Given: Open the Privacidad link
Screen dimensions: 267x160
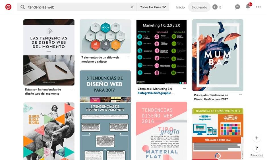Looking at the screenshot, I should point(256,155).
